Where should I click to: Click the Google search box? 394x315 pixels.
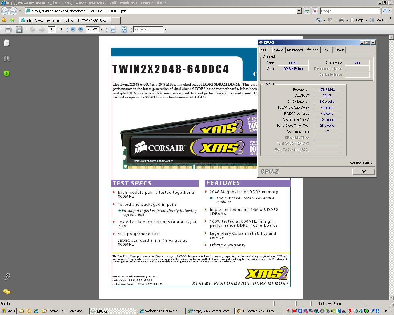coord(350,11)
